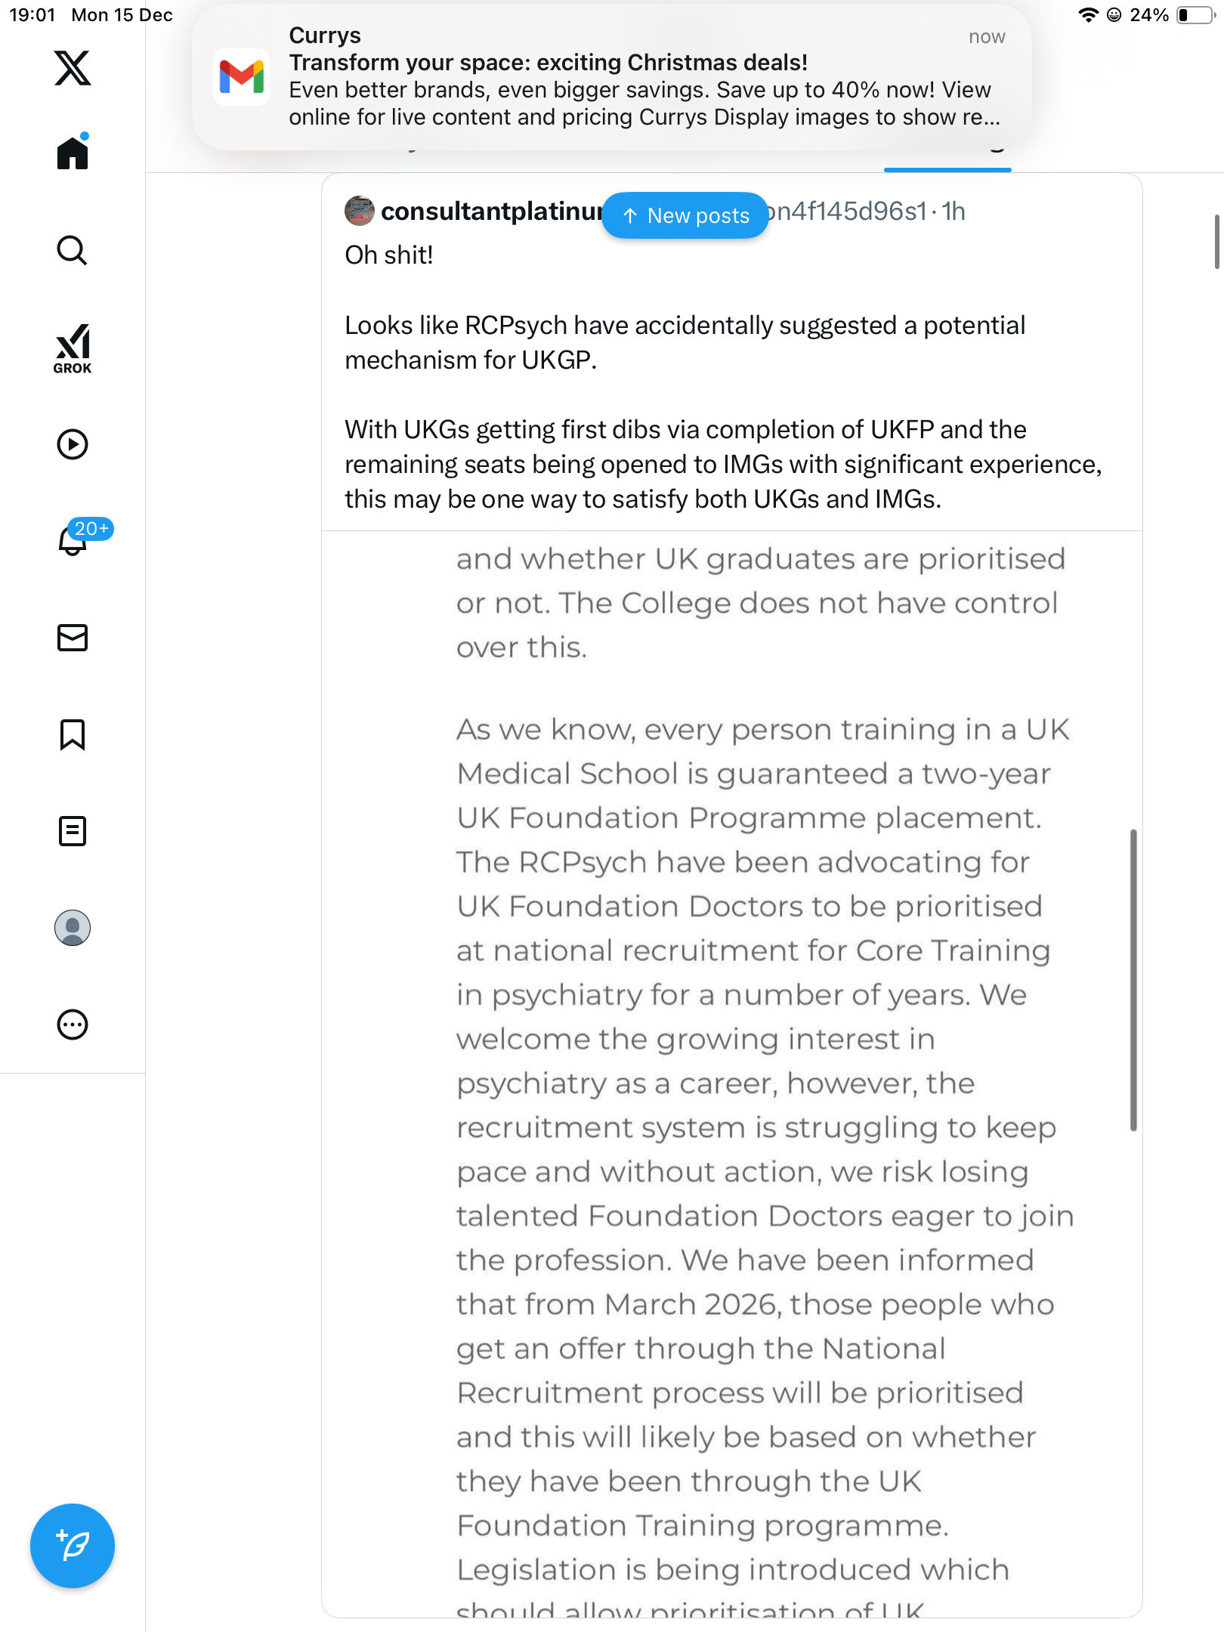Click the New posts pill
The width and height of the screenshot is (1224, 1632).
click(x=685, y=216)
